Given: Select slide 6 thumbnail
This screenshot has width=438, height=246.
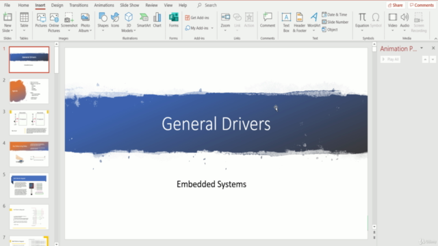Looking at the screenshot, I should [x=29, y=217].
